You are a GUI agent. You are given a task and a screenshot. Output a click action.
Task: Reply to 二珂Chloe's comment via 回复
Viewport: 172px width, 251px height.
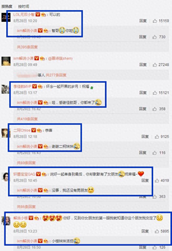[145, 137]
